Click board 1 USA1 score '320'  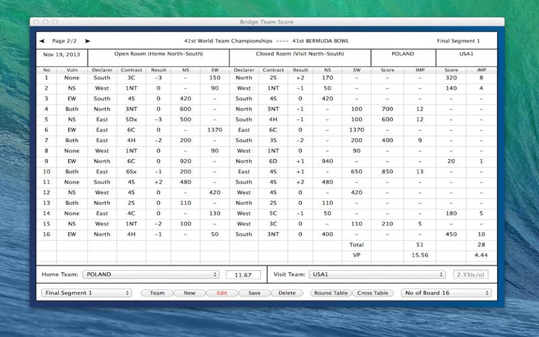pos(451,78)
